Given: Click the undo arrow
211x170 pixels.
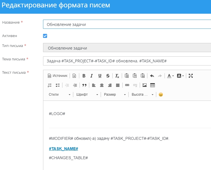Looking at the screenshot, I should [x=152, y=76].
